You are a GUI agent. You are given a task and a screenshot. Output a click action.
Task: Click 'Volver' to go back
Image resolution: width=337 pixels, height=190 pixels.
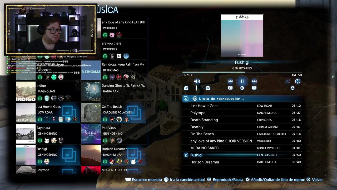315,180
